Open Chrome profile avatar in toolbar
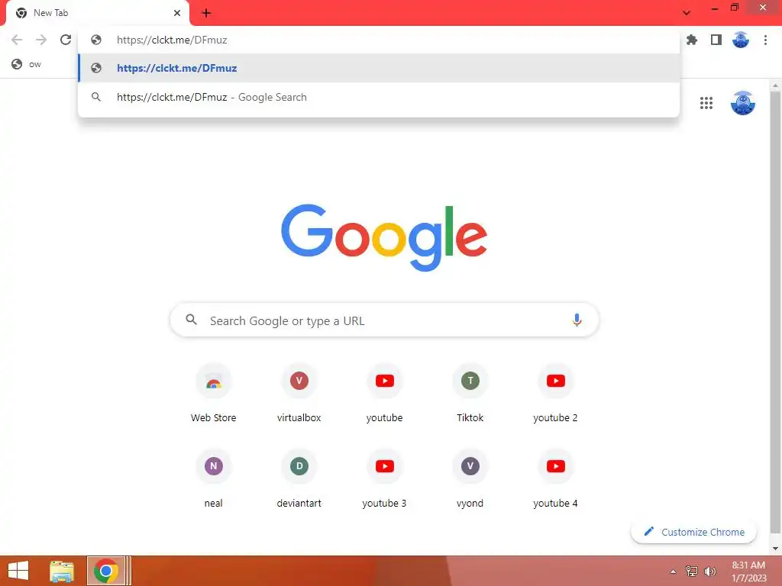This screenshot has height=586, width=782. 741,40
